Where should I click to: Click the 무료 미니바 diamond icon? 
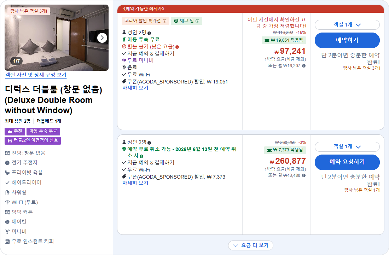pos(124,60)
